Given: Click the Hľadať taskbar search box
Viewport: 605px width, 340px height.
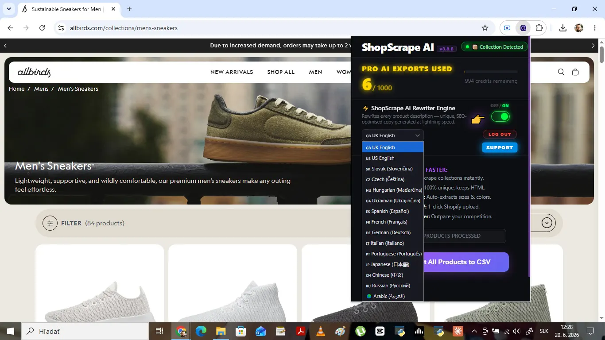Looking at the screenshot, I should tap(85, 331).
